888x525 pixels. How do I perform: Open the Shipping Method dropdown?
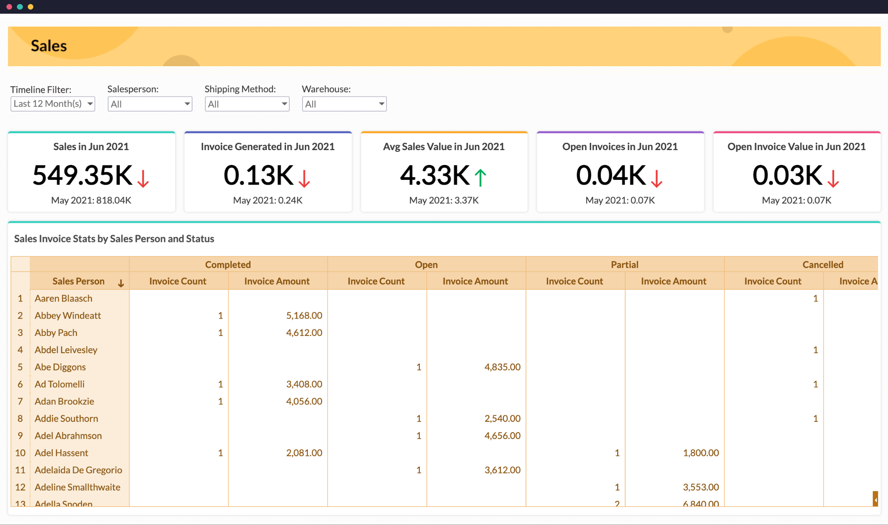point(247,104)
